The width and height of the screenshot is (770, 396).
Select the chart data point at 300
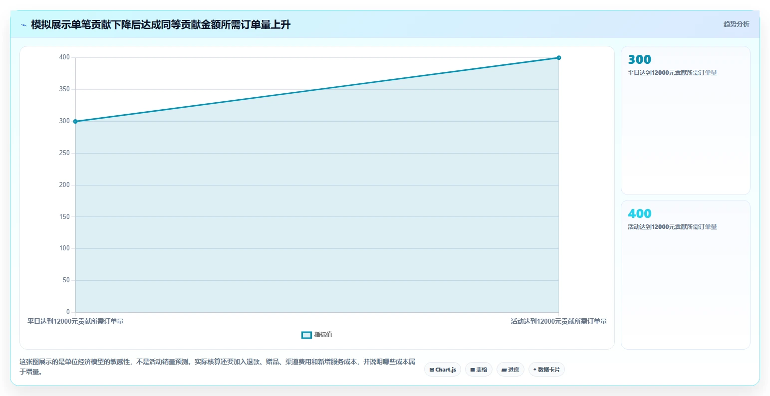tap(75, 121)
